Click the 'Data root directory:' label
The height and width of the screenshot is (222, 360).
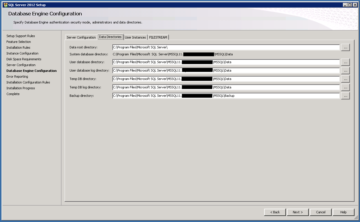coord(83,47)
